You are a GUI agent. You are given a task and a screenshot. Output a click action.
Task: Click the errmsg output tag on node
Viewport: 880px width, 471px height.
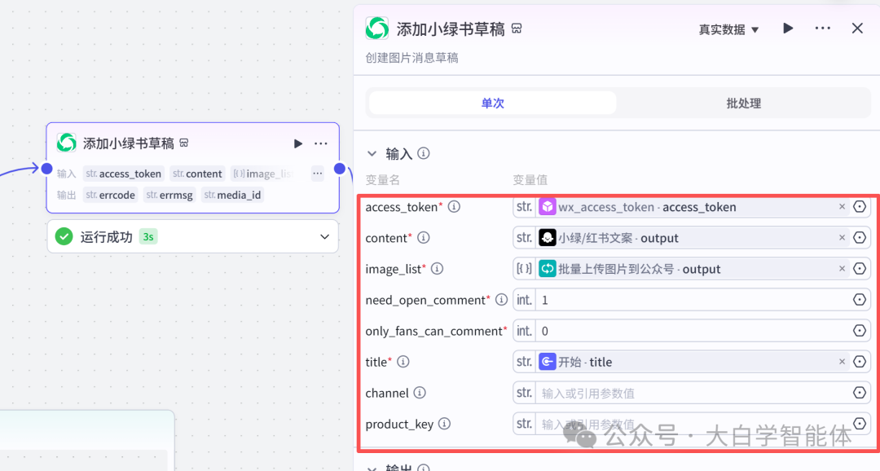[169, 195]
